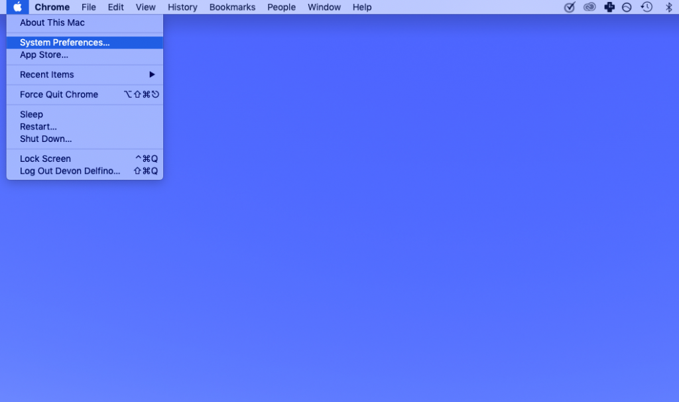This screenshot has width=679, height=402.
Task: Choose Shut Down... option
Action: click(x=85, y=139)
